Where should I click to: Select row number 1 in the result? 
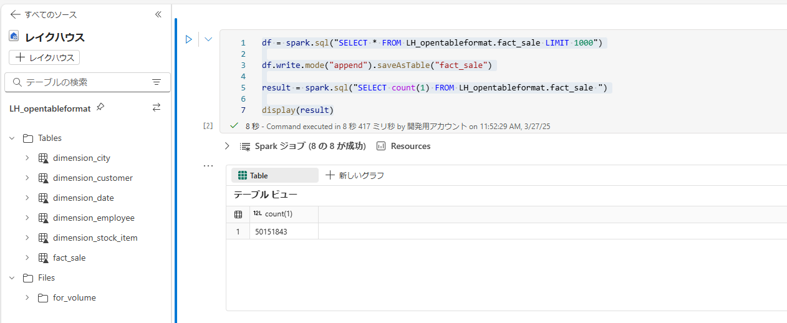pyautogui.click(x=238, y=231)
